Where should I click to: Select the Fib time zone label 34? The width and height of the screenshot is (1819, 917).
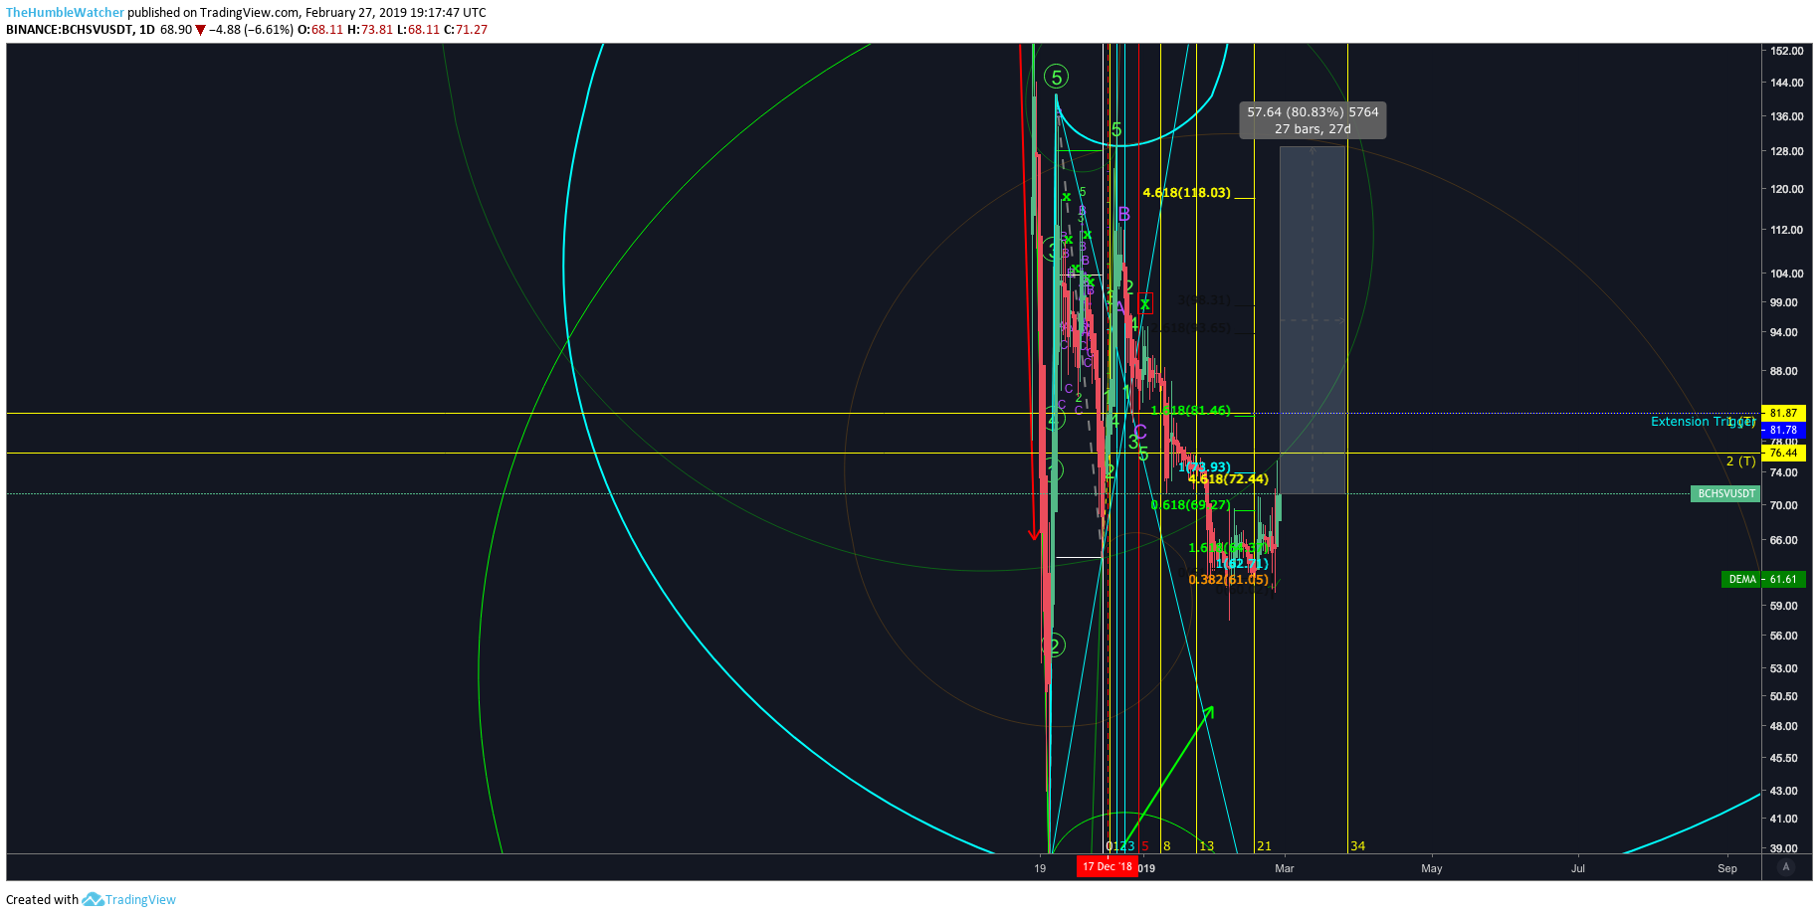pyautogui.click(x=1357, y=846)
